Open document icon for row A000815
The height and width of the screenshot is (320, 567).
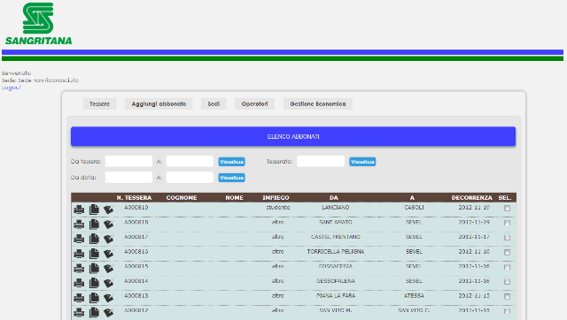pos(94,269)
